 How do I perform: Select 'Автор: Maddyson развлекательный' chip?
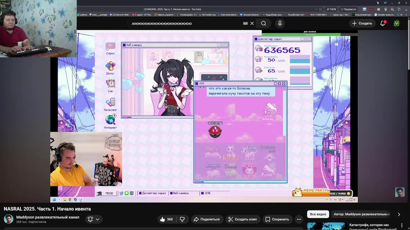(362, 214)
